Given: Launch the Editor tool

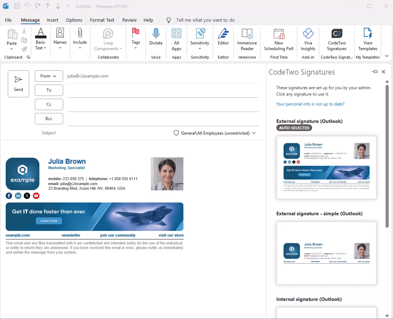Looking at the screenshot, I should [x=223, y=37].
